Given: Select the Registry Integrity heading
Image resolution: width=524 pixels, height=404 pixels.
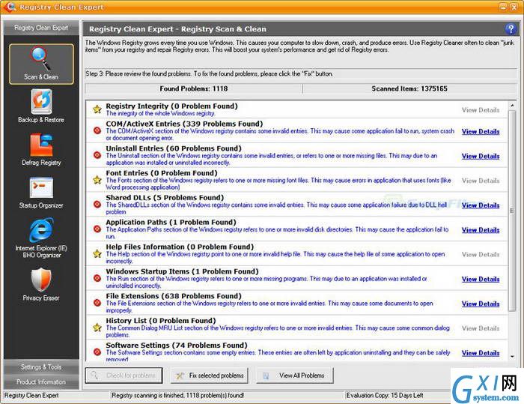Looking at the screenshot, I should 171,106.
